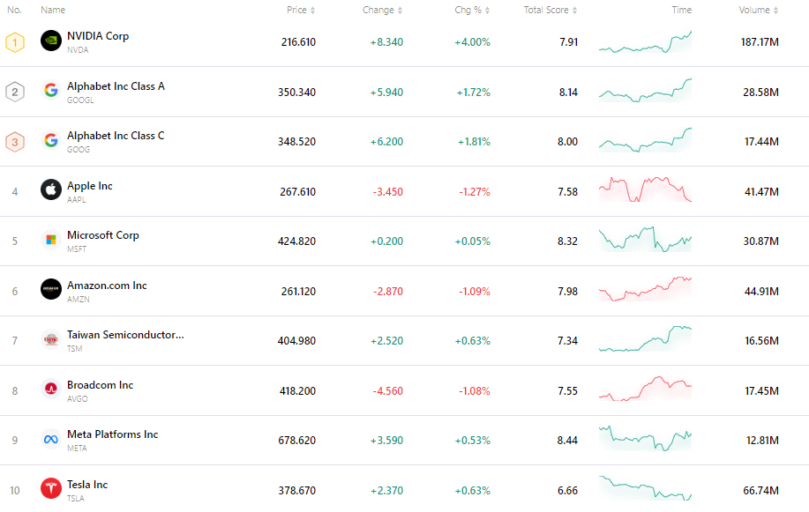Click the Taiwan Semiconductor company logo
The height and width of the screenshot is (512, 809).
(x=50, y=338)
